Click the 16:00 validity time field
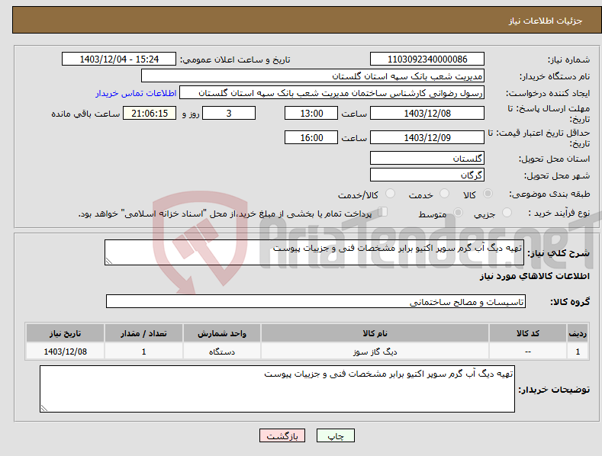The height and width of the screenshot is (456, 602). pos(311,137)
